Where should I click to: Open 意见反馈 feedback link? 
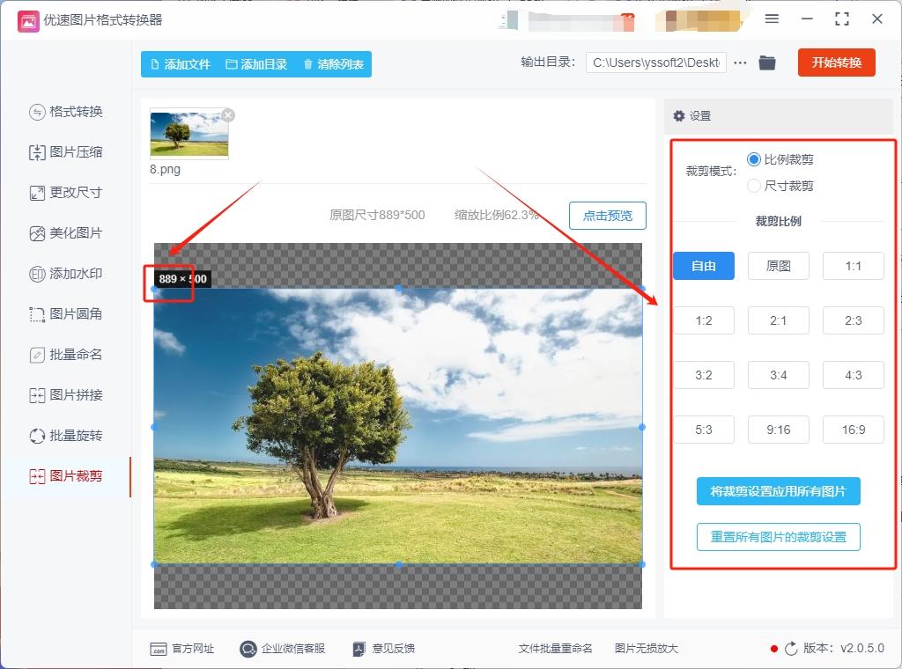384,649
